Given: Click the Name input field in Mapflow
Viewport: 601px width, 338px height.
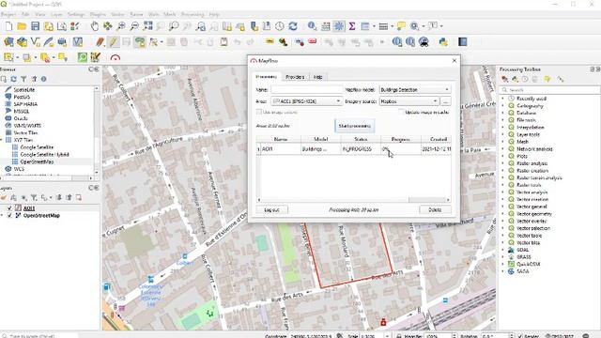Looking at the screenshot, I should point(306,90).
